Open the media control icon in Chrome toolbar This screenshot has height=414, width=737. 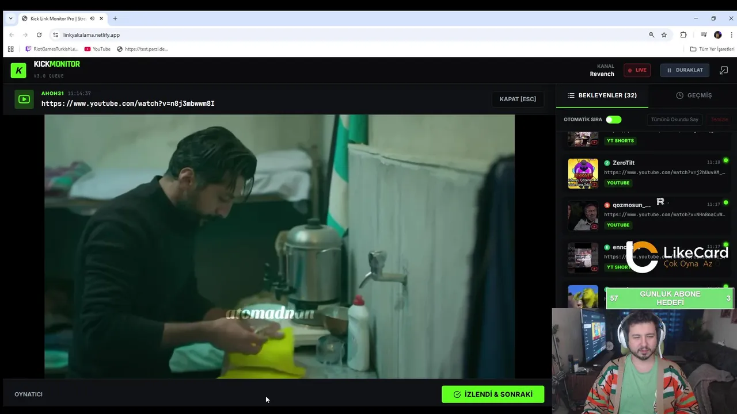point(704,35)
